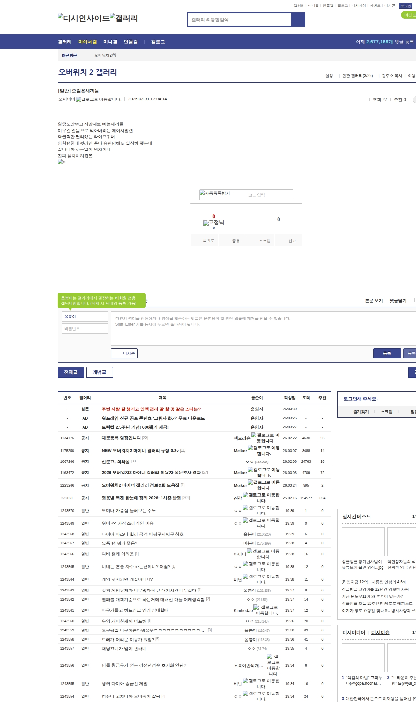The image size is (416, 702).
Task: Submit comment with dark blue 등록 button
Action: pyautogui.click(x=387, y=353)
